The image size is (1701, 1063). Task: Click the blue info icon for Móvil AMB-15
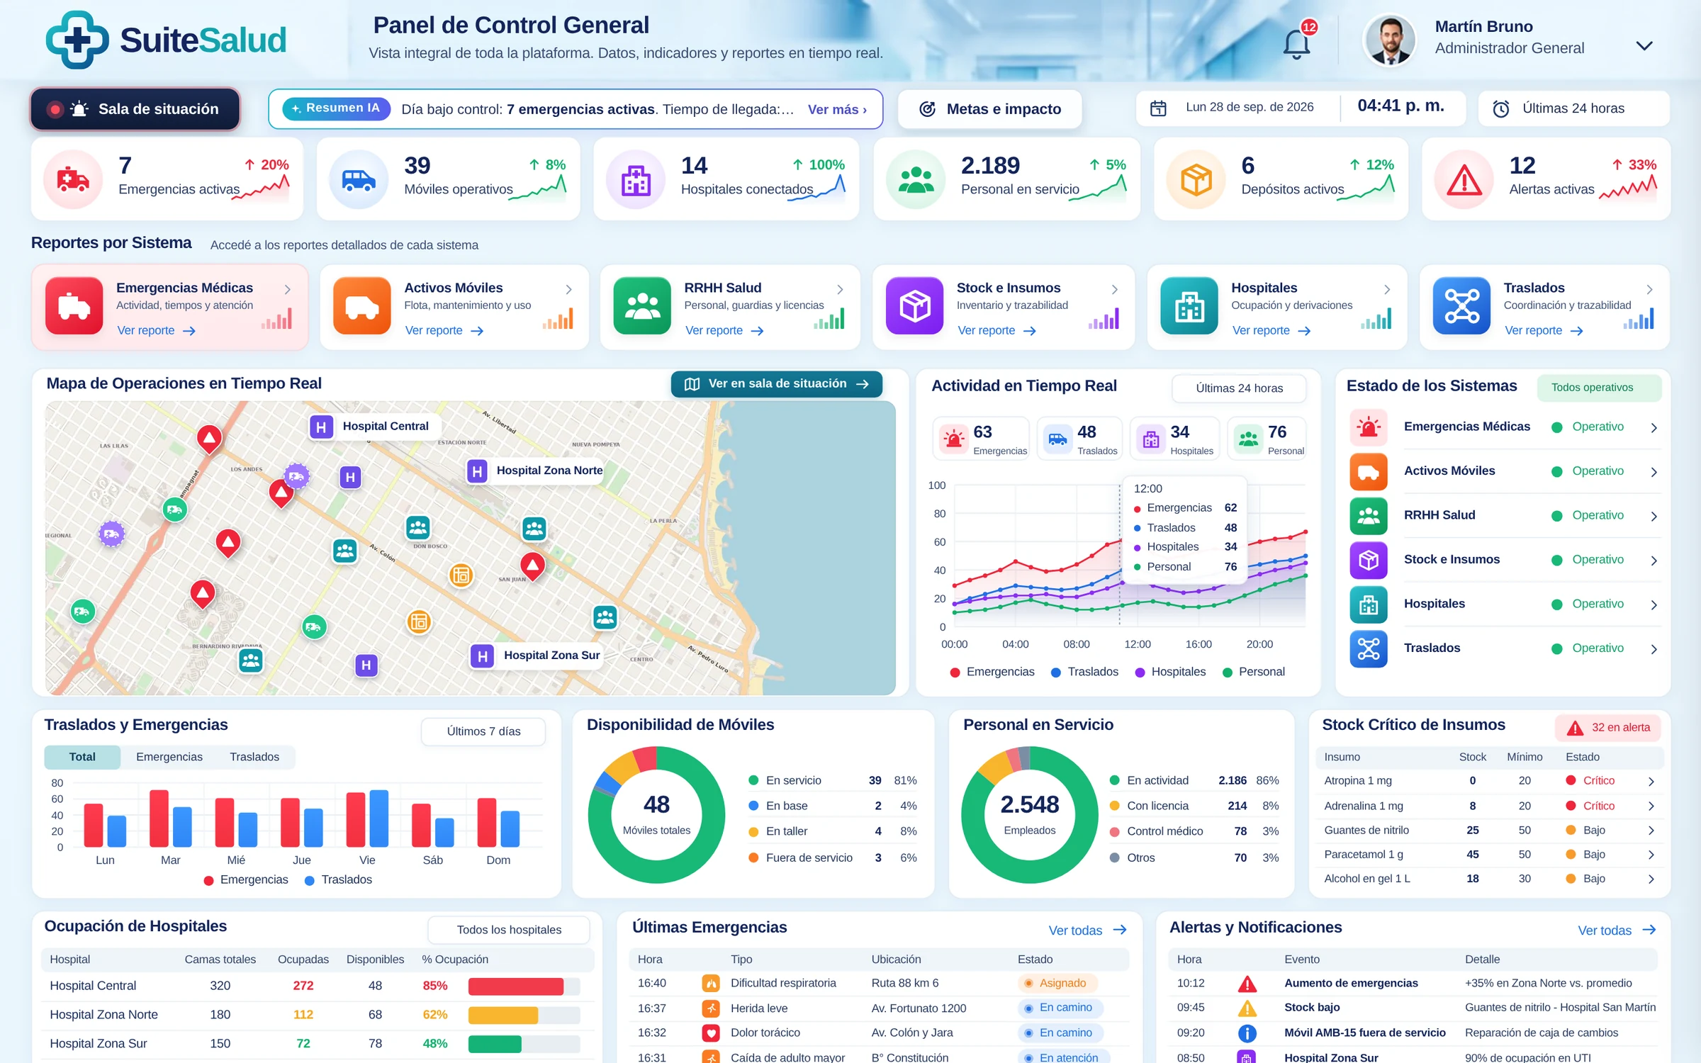point(1247,1033)
